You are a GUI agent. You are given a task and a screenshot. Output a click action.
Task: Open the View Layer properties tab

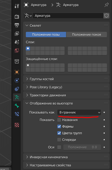point(17,34)
